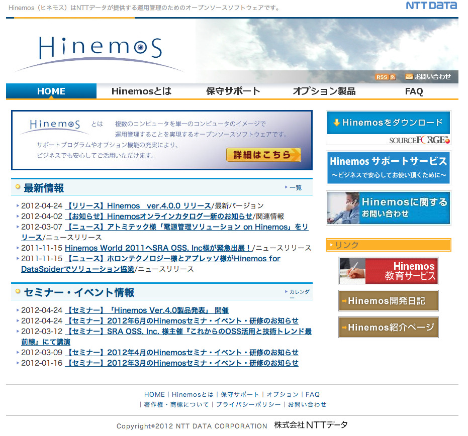
Task: Open footer プライバシーポリシー link
Action: click(x=248, y=404)
